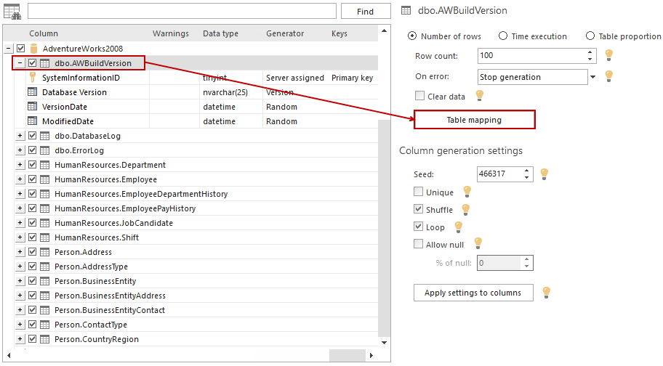
Task: Click the table icon of HumanResources.Employee
Action: [44, 179]
